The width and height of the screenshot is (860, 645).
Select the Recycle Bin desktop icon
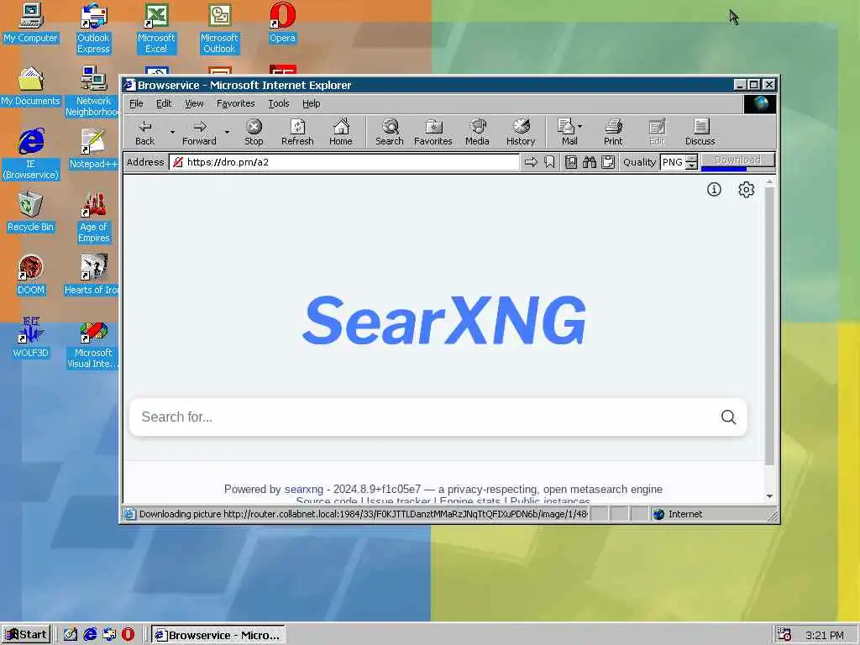point(31,212)
